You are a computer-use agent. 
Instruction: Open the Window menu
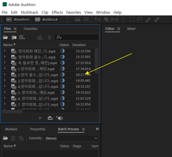pyautogui.click(x=103, y=12)
